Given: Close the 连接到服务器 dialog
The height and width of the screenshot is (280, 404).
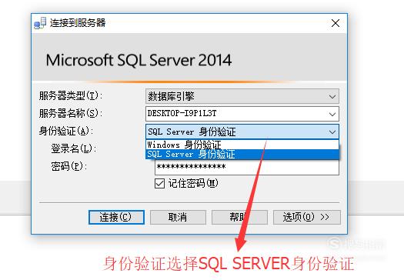Looking at the screenshot, I should tap(336, 23).
